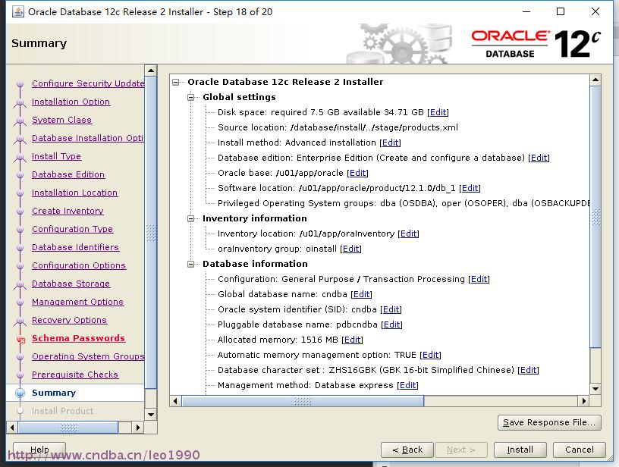619x467 pixels.
Task: Go to Configuration Type step
Action: [73, 229]
